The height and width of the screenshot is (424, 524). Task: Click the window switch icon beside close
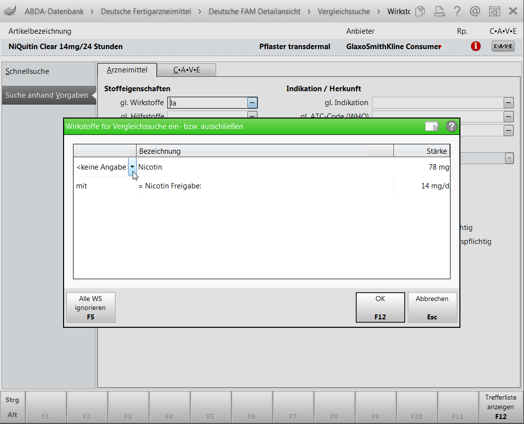pyautogui.click(x=494, y=11)
